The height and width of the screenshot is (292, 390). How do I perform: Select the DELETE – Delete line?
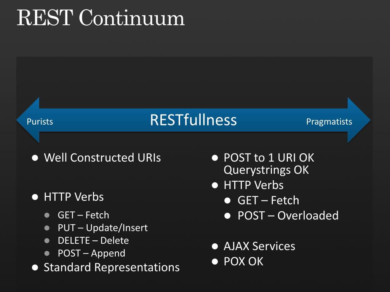click(x=93, y=240)
